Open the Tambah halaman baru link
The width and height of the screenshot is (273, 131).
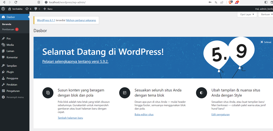pos(70,118)
